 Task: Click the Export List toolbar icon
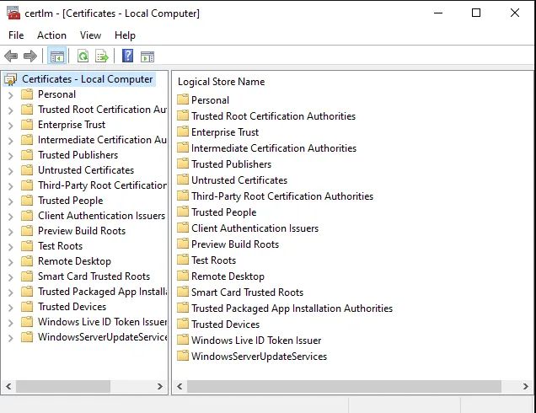click(x=102, y=56)
